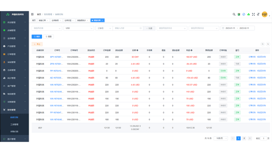Open the 订单号 field type dropdown

[104, 28]
